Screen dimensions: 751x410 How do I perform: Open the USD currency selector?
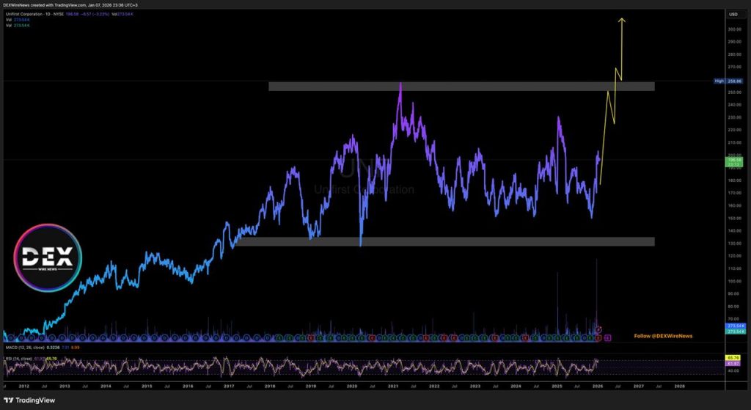point(732,14)
